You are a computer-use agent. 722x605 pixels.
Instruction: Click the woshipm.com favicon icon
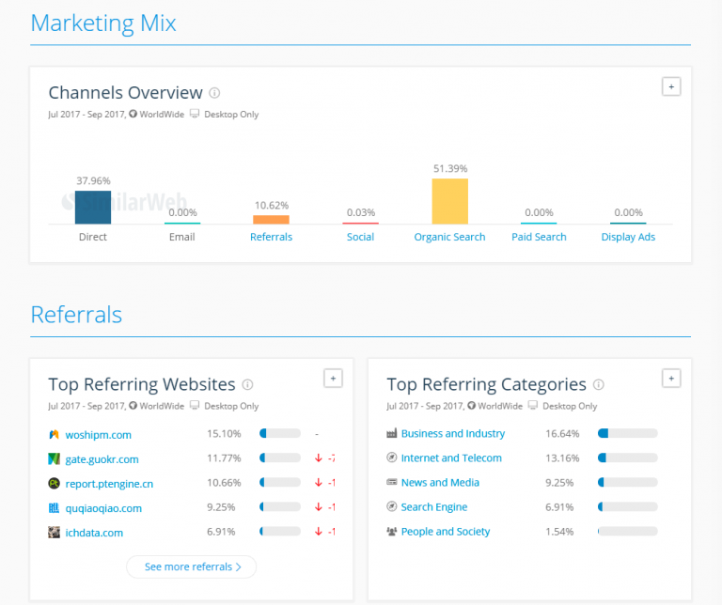[55, 435]
